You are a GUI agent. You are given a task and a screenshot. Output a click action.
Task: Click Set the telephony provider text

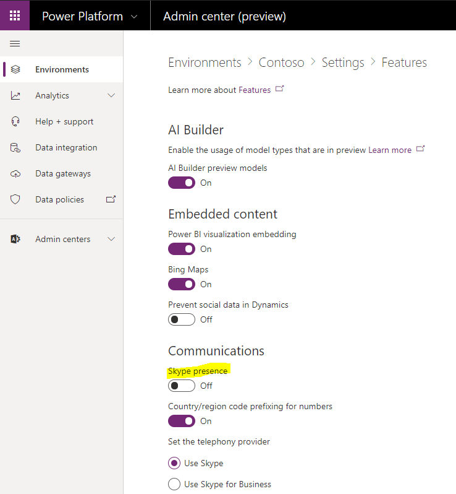pyautogui.click(x=219, y=442)
